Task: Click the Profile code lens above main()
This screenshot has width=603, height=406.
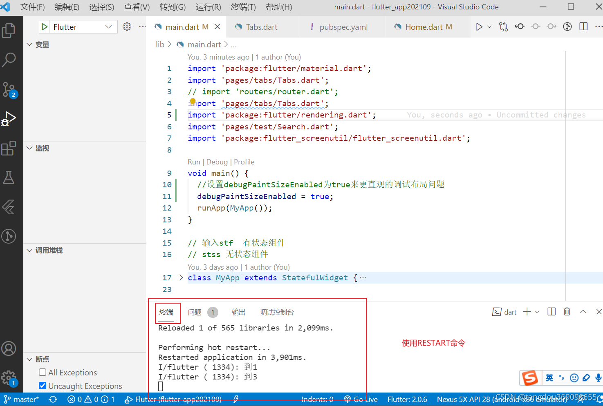Action: pyautogui.click(x=244, y=162)
